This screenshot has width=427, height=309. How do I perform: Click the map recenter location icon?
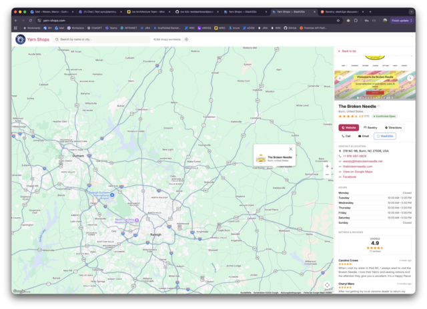coord(327,285)
